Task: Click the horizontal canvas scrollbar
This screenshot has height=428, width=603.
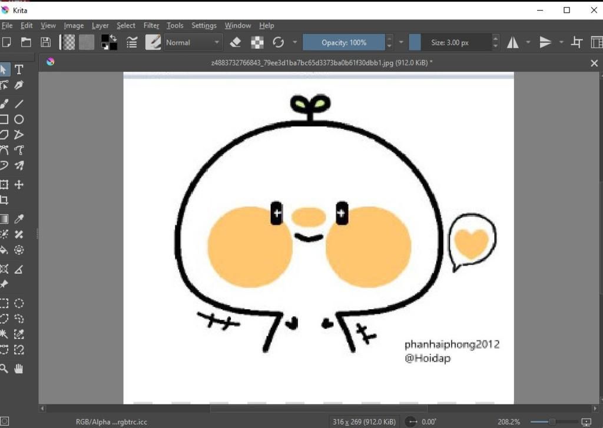Action: 319,409
